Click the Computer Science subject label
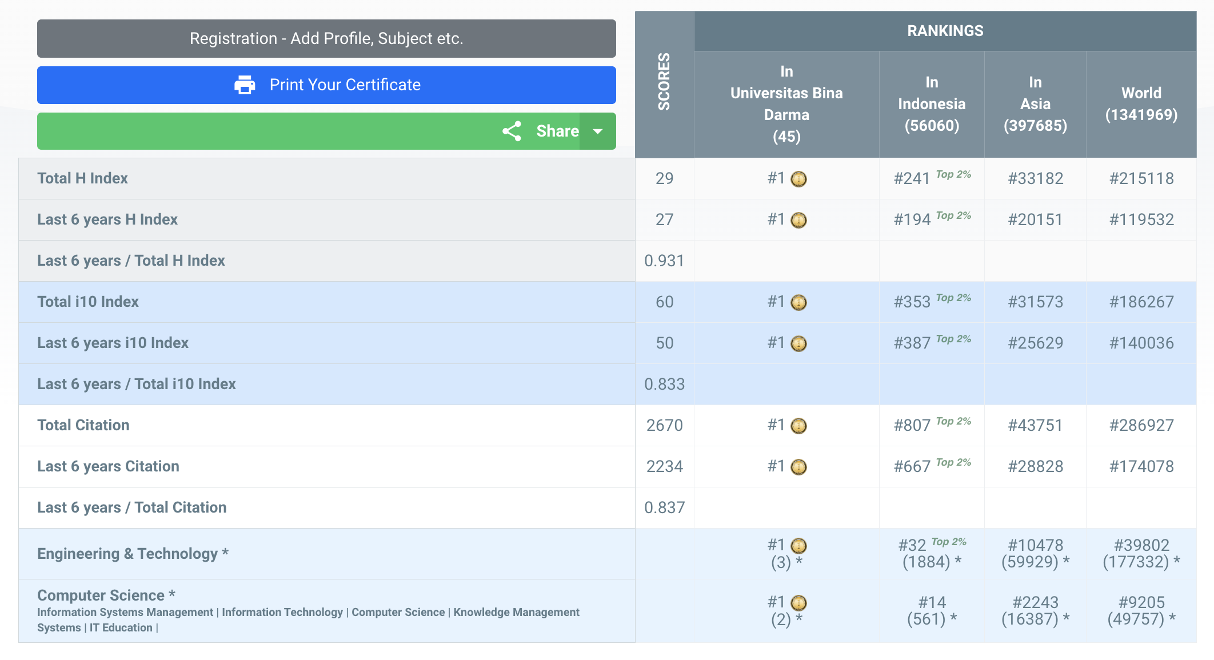Image resolution: width=1214 pixels, height=660 pixels. pos(101,595)
